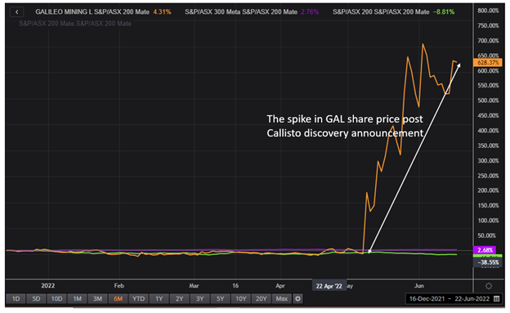This screenshot has width=510, height=313.
Task: Click the 300.00% axis label
Action: tap(488, 161)
